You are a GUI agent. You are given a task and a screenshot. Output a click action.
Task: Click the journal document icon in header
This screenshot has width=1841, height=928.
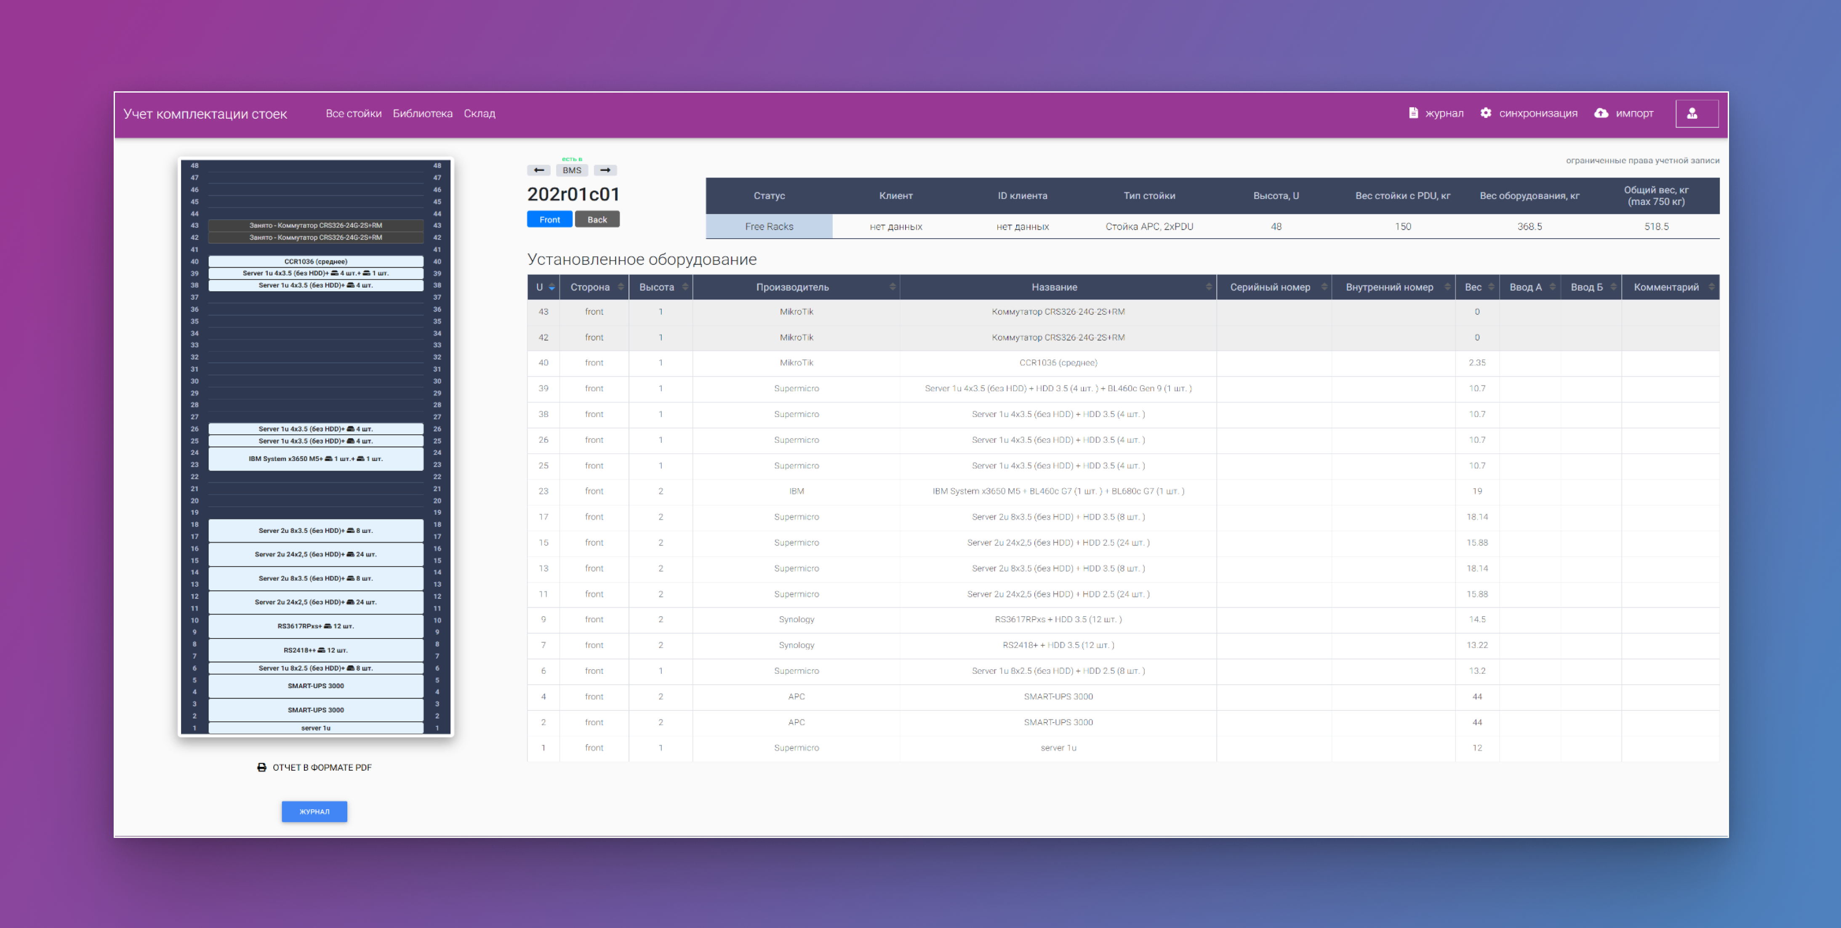(x=1413, y=113)
